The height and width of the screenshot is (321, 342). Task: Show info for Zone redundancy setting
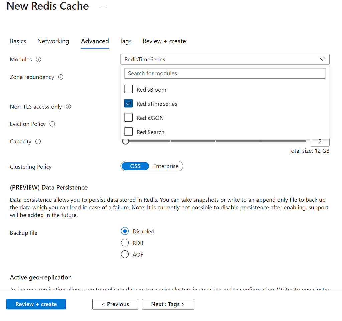(x=61, y=77)
